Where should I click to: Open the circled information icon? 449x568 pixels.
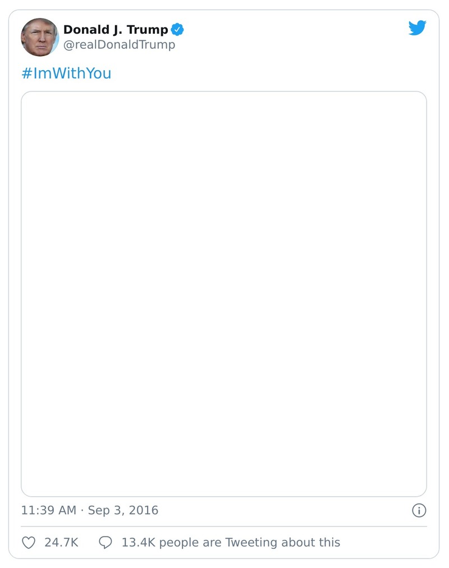tap(419, 510)
